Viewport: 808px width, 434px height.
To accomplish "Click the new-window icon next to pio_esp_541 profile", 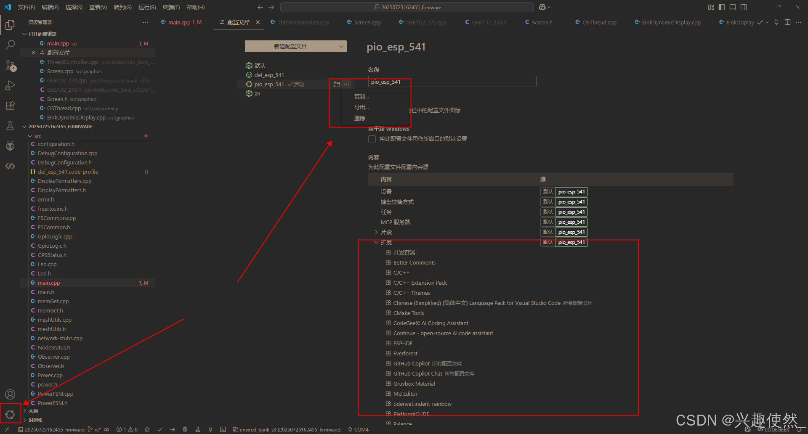I will [337, 84].
